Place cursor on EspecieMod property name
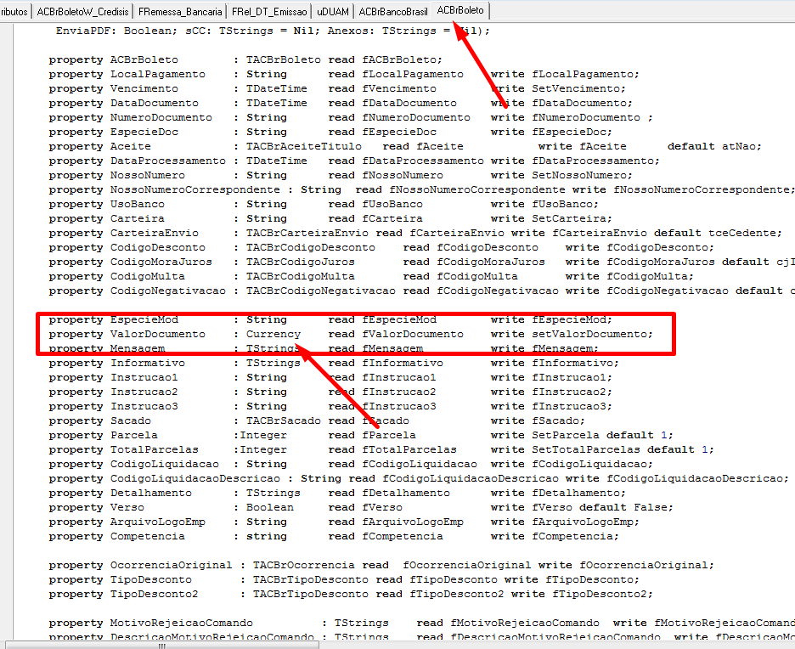795x649 pixels. [x=144, y=320]
